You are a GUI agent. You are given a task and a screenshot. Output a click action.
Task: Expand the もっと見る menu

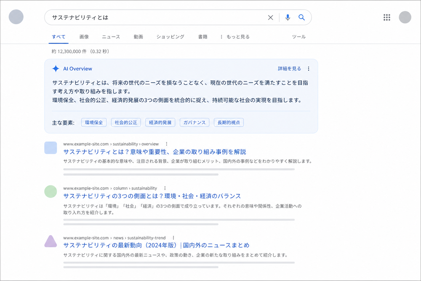235,37
